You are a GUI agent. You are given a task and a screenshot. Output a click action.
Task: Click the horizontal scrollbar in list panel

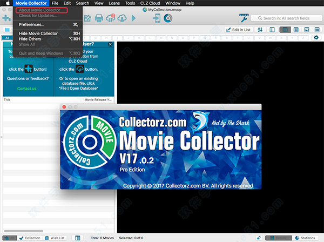pos(24,231)
